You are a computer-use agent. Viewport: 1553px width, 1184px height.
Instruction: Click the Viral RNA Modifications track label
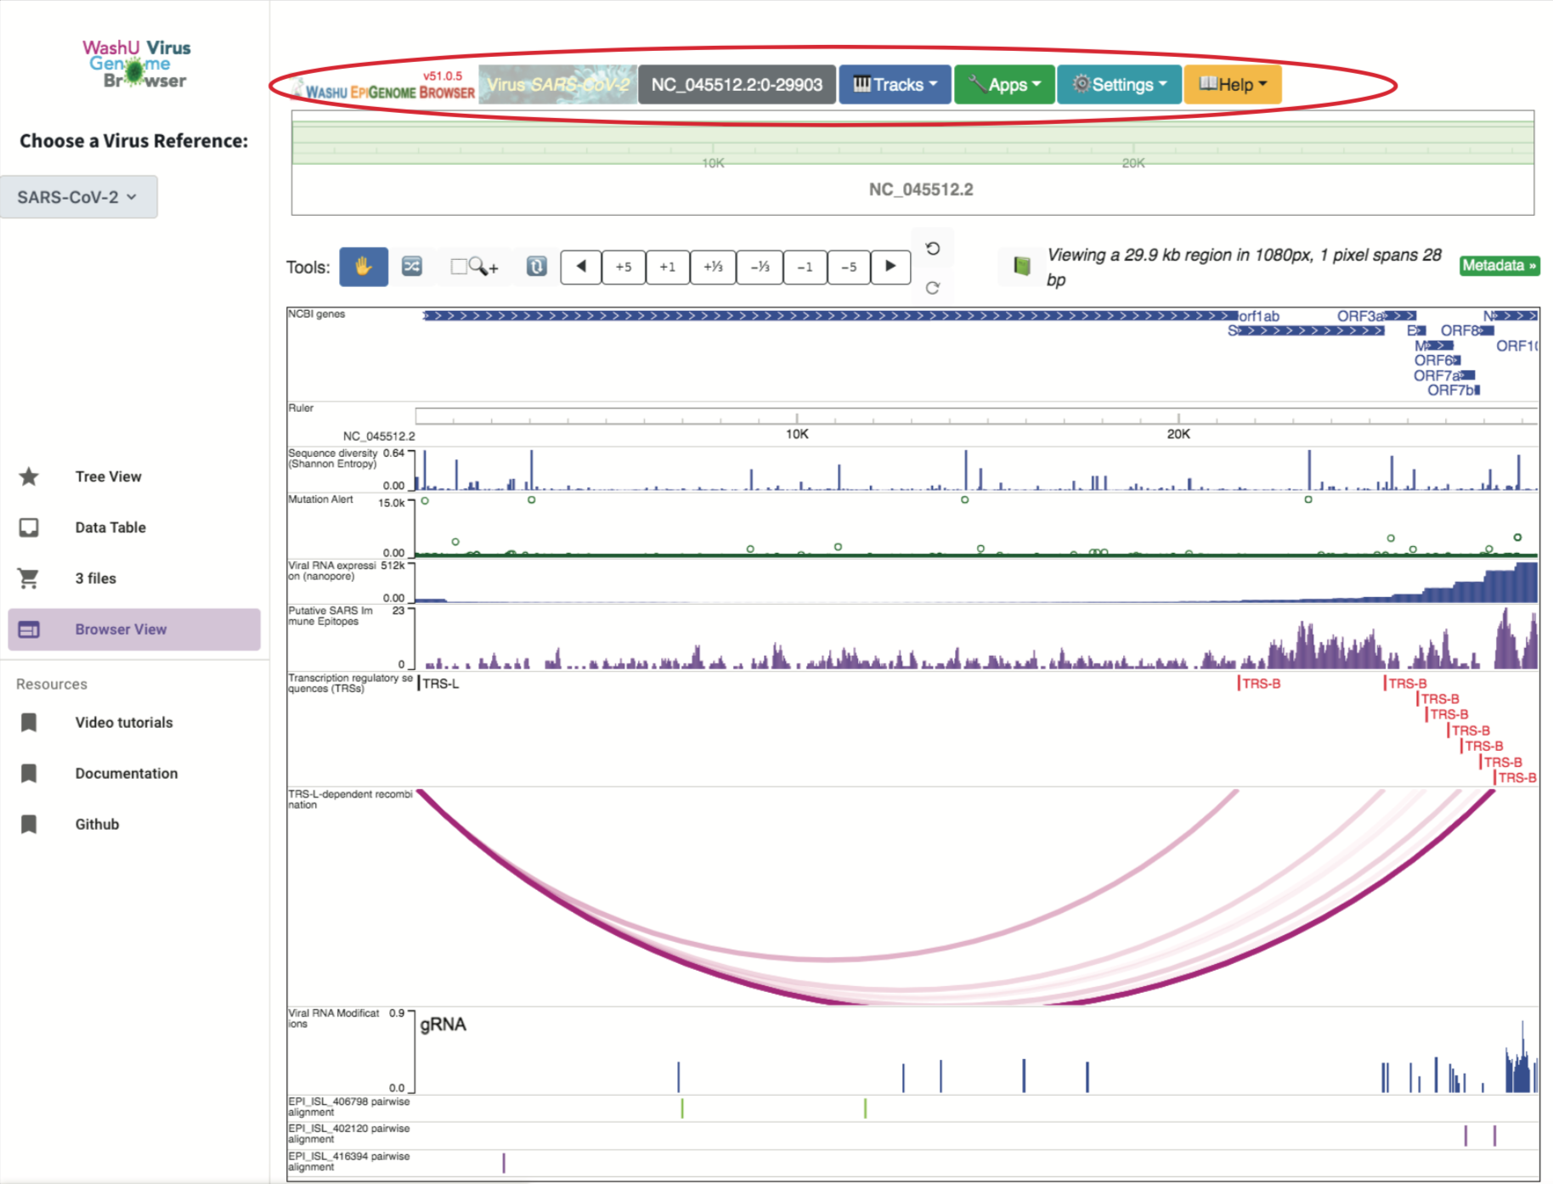click(334, 1018)
